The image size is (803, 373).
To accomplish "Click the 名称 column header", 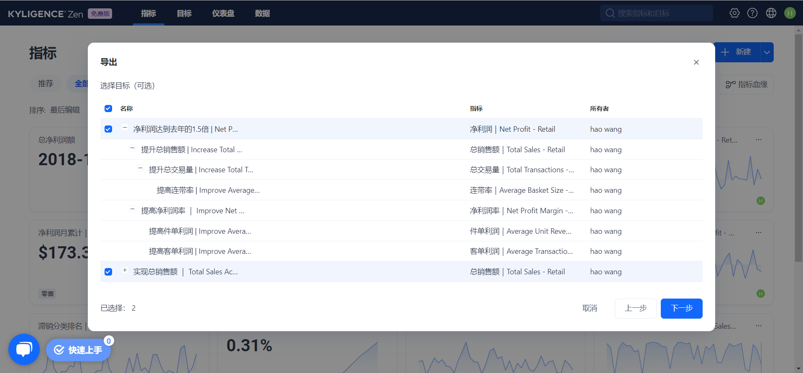I will pos(126,109).
